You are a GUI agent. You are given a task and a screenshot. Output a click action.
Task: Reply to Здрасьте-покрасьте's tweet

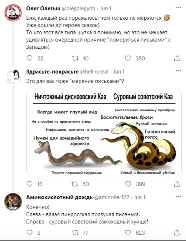click(x=30, y=184)
